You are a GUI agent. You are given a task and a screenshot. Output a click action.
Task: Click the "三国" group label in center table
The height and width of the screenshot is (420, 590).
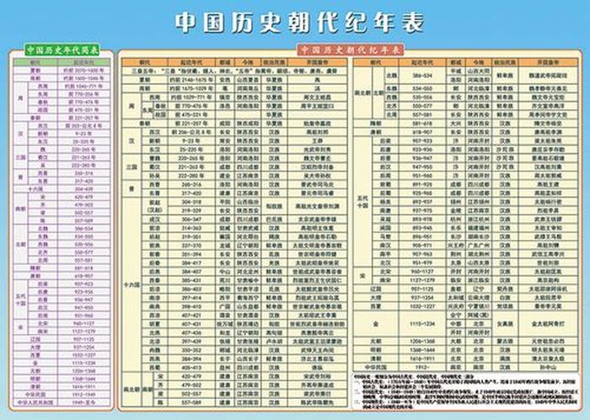131,167
